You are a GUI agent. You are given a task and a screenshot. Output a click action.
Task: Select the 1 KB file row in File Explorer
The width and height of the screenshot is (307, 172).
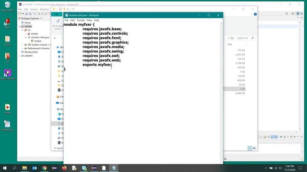click(x=235, y=89)
